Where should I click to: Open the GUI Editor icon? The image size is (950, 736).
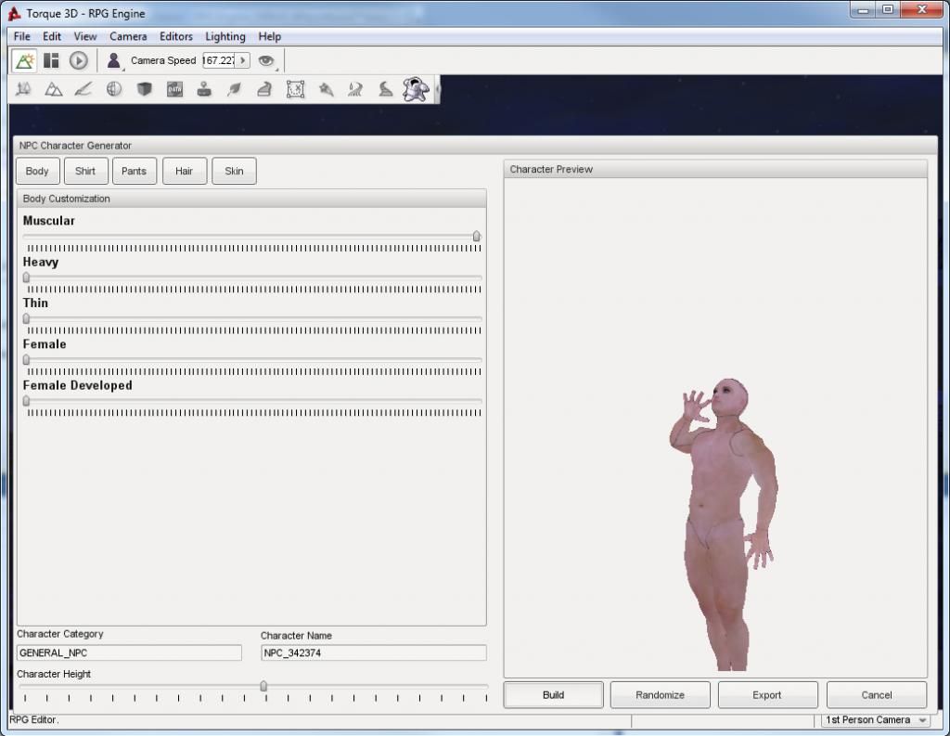[x=51, y=60]
